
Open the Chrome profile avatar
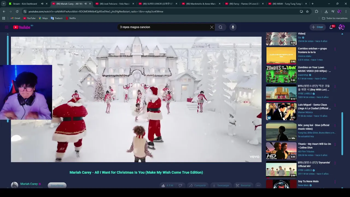coord(339,11)
